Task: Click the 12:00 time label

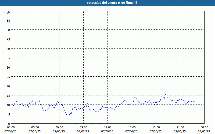Action: pos(108,128)
